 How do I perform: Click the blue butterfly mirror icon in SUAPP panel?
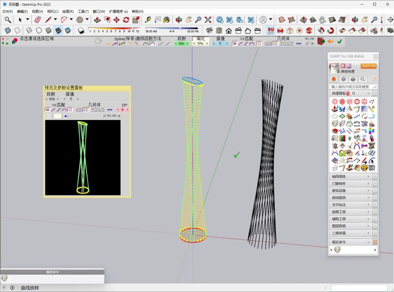coord(342,109)
